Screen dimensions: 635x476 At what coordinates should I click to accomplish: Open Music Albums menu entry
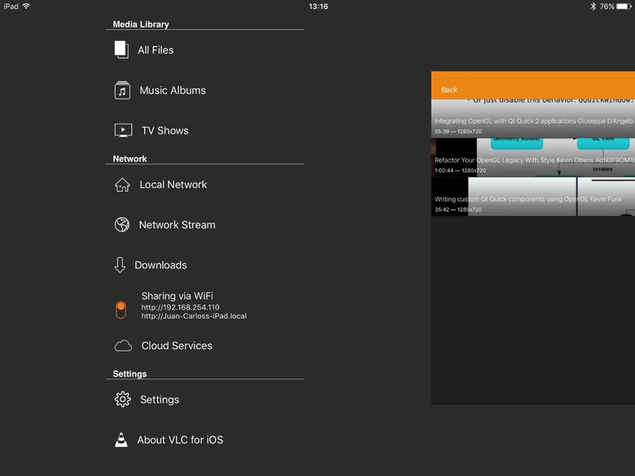[x=173, y=90]
